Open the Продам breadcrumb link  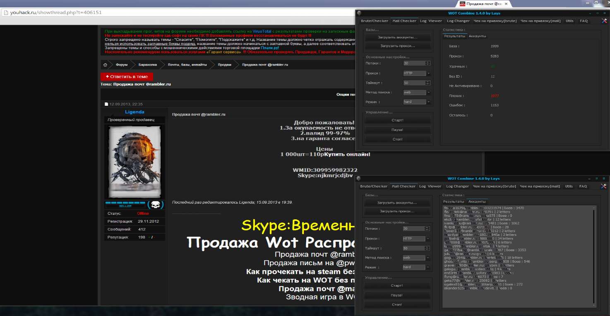coord(225,65)
